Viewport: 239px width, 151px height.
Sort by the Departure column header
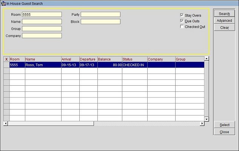click(x=88, y=59)
